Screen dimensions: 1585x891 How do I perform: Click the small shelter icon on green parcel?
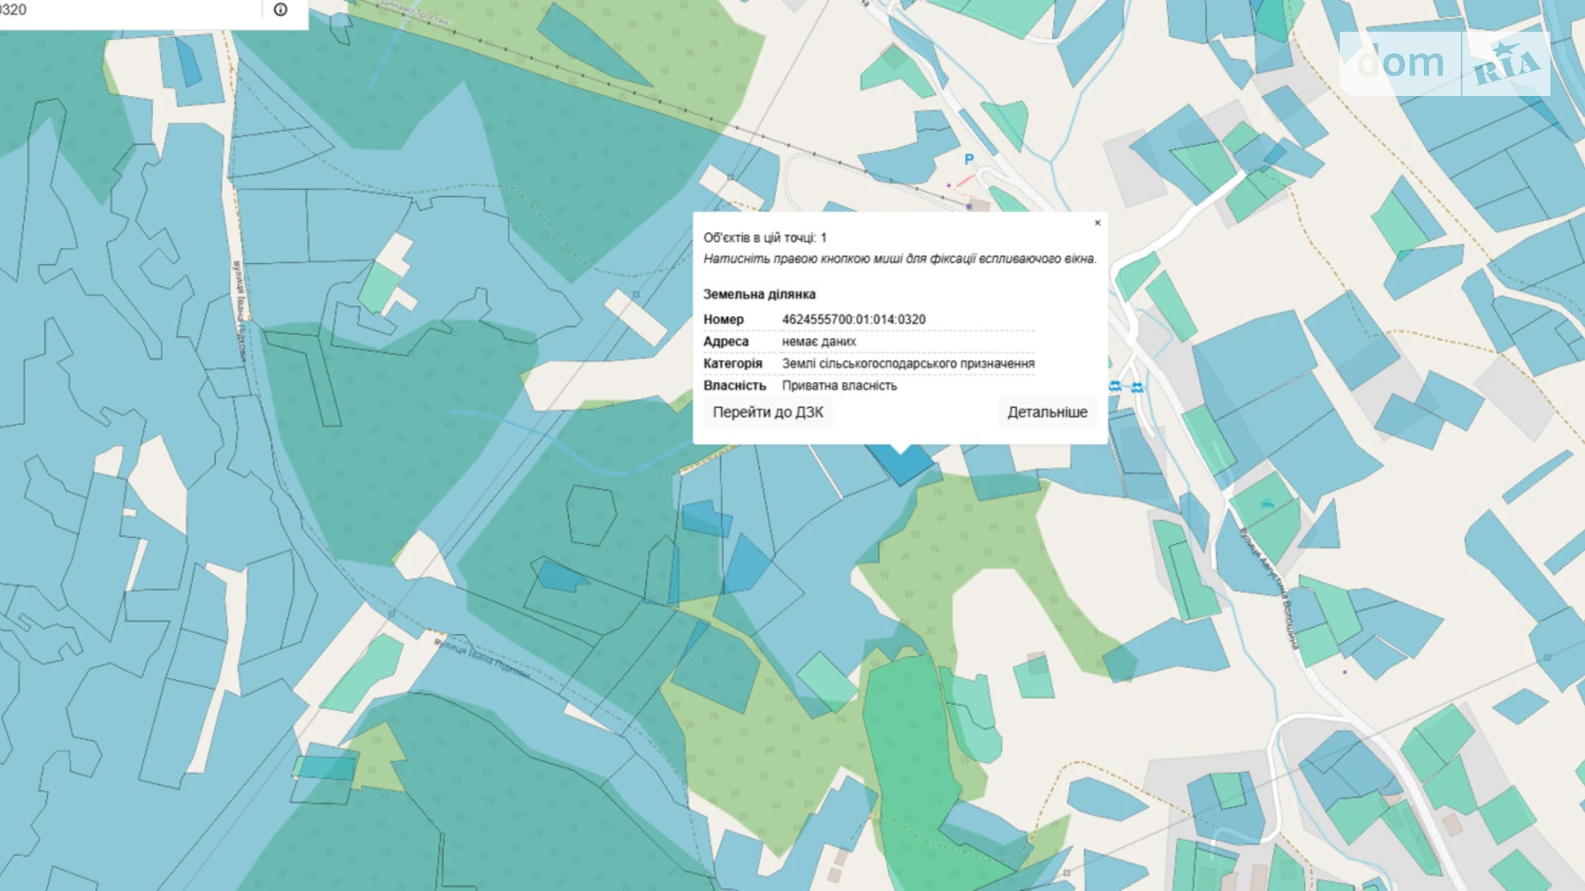click(x=1266, y=504)
